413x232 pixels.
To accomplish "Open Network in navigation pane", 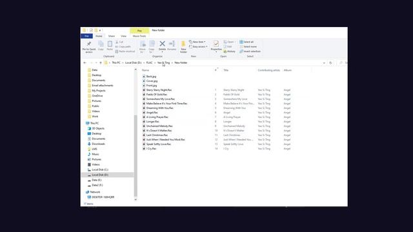I will point(93,192).
